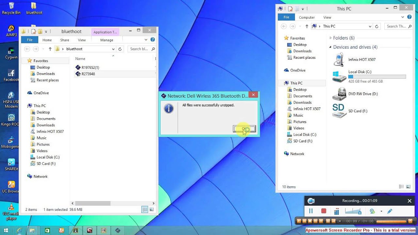Open address history dropdown in bluethoot window

coord(113,49)
